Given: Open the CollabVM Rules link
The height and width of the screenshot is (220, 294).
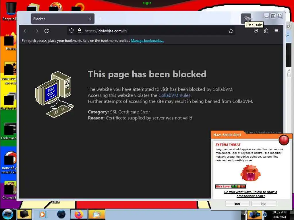Looking at the screenshot, I should 174,95.
